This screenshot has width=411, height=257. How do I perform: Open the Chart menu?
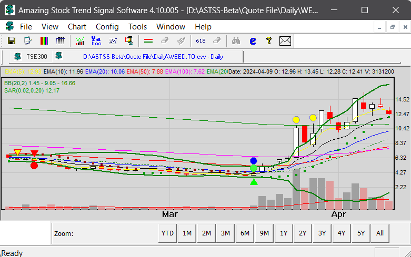coord(77,26)
